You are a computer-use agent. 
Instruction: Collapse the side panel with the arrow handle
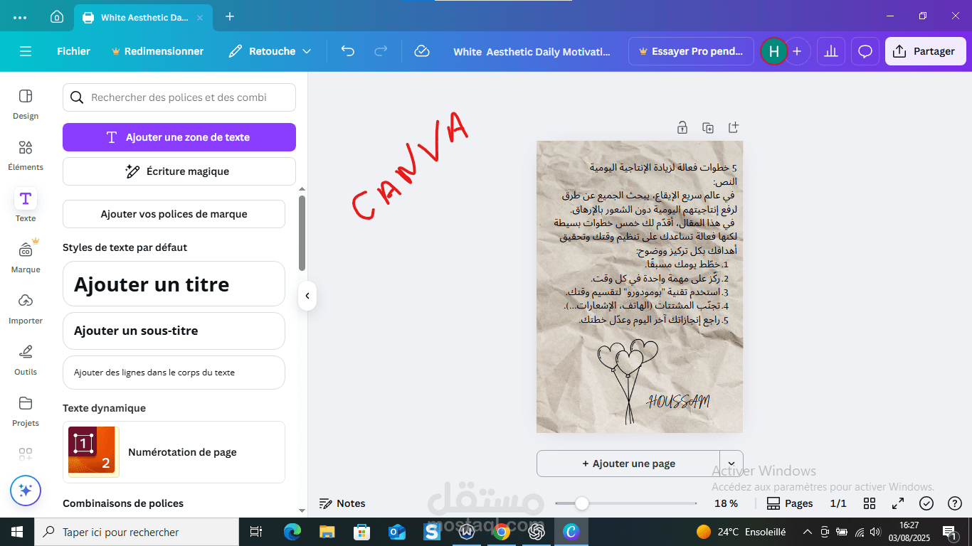307,296
